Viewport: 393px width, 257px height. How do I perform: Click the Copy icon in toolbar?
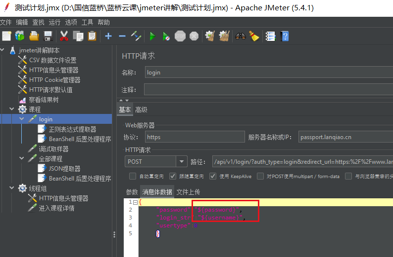pos(78,36)
